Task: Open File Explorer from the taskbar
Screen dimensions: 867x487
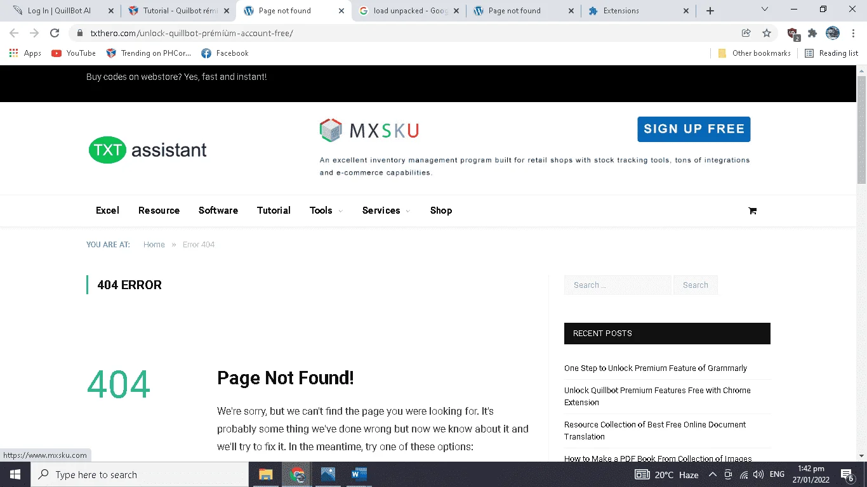Action: coord(265,474)
